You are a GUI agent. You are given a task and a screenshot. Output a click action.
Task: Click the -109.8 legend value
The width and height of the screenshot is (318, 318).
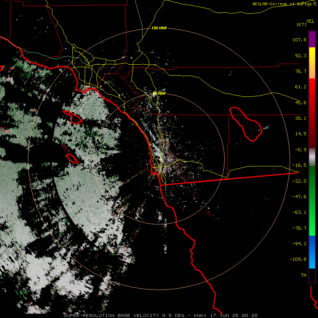(x=298, y=259)
